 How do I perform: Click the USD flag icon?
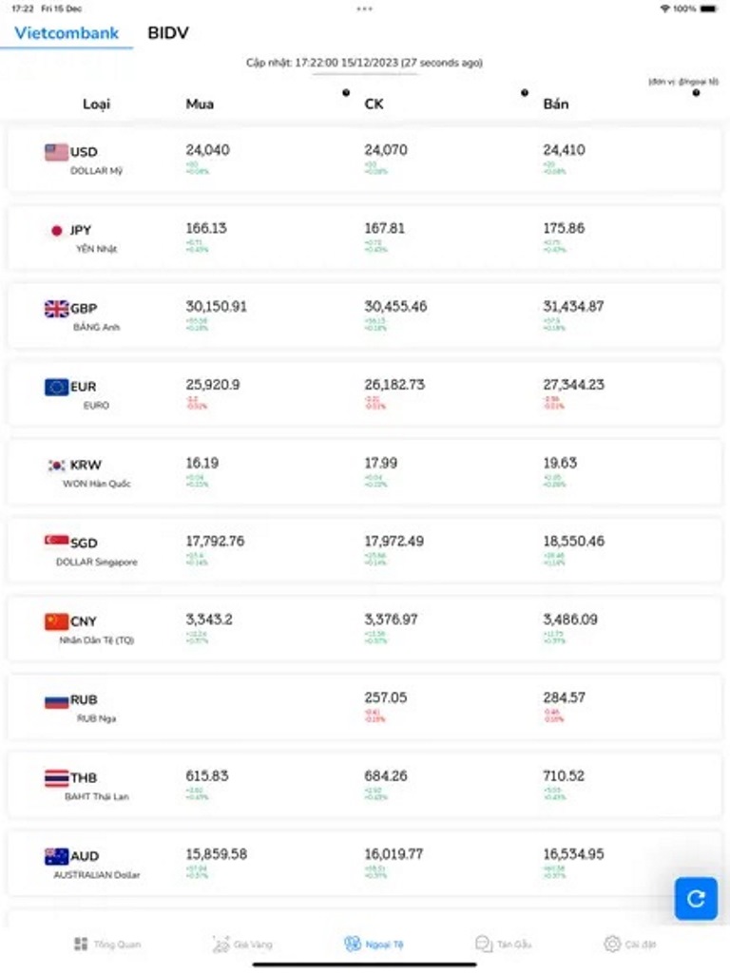pyautogui.click(x=56, y=152)
